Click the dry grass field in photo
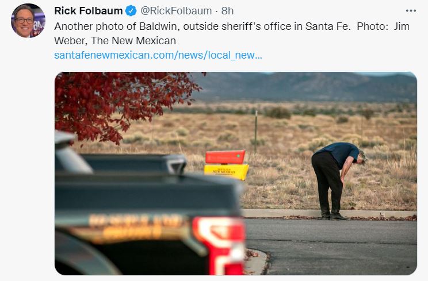This screenshot has height=281, width=428. point(288,184)
